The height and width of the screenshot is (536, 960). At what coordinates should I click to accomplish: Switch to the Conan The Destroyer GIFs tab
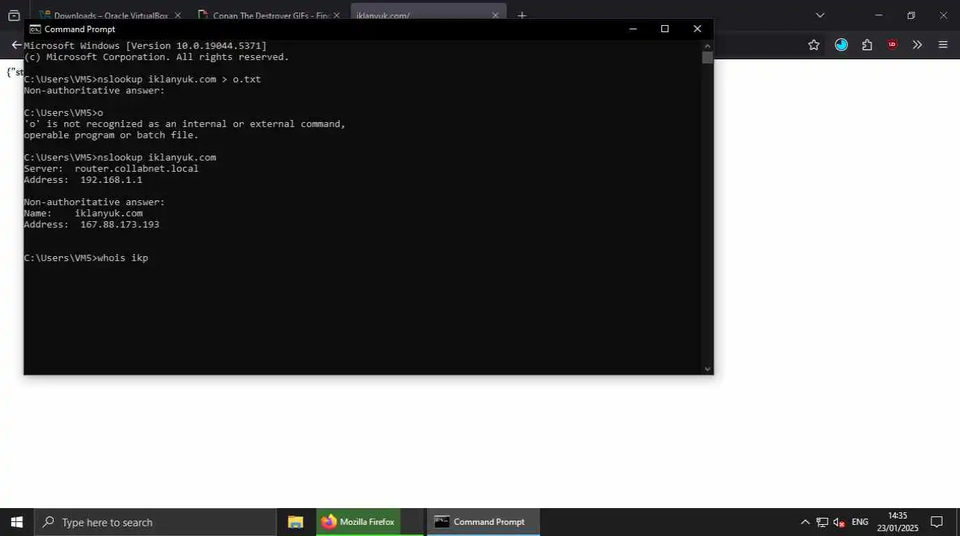point(268,15)
